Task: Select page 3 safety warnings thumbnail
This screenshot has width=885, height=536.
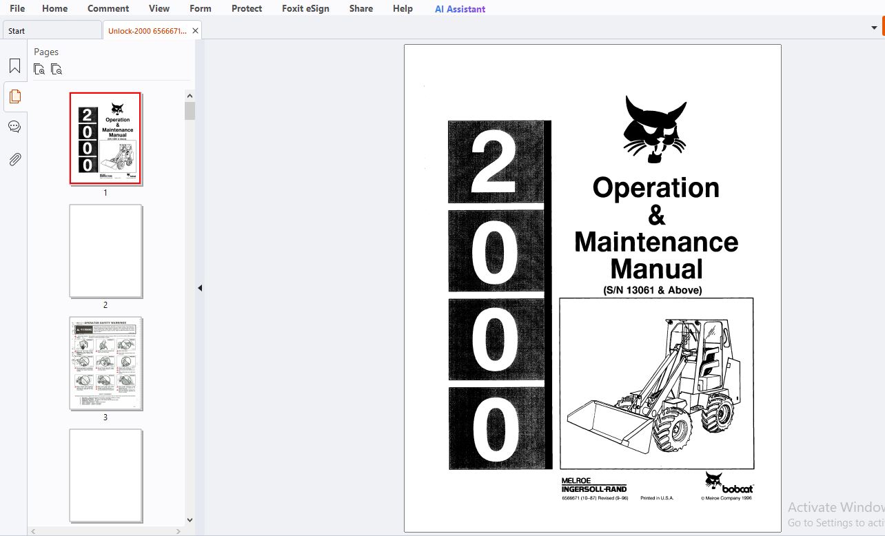Action: tap(105, 363)
